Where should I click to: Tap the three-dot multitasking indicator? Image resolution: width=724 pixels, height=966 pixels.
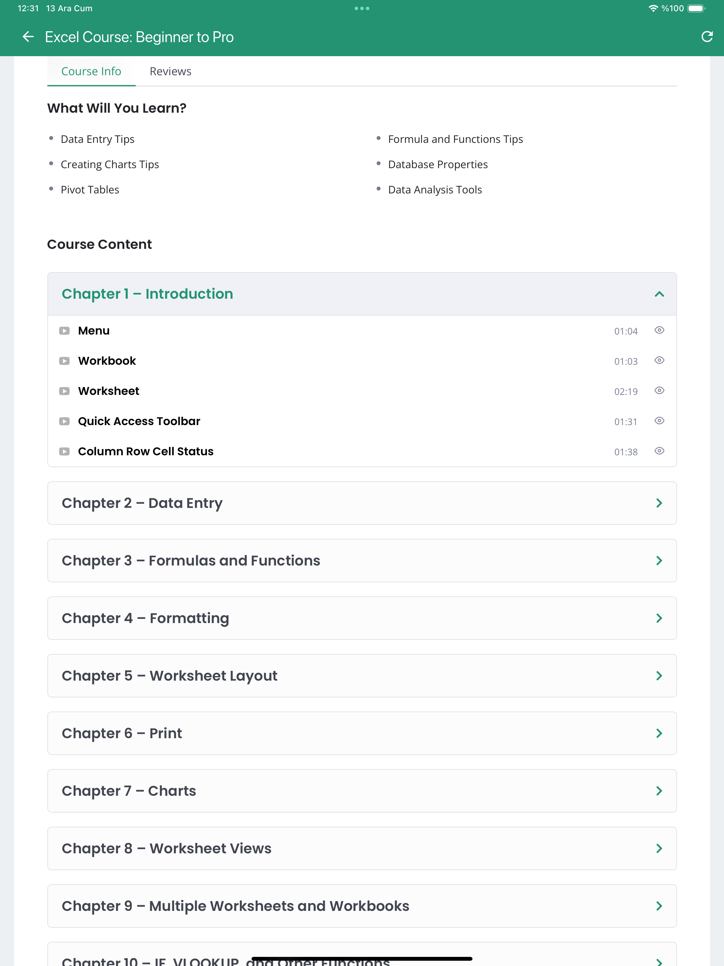tap(362, 8)
